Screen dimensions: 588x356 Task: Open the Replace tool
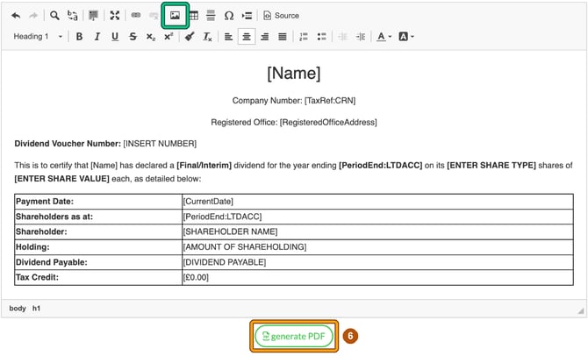point(72,16)
